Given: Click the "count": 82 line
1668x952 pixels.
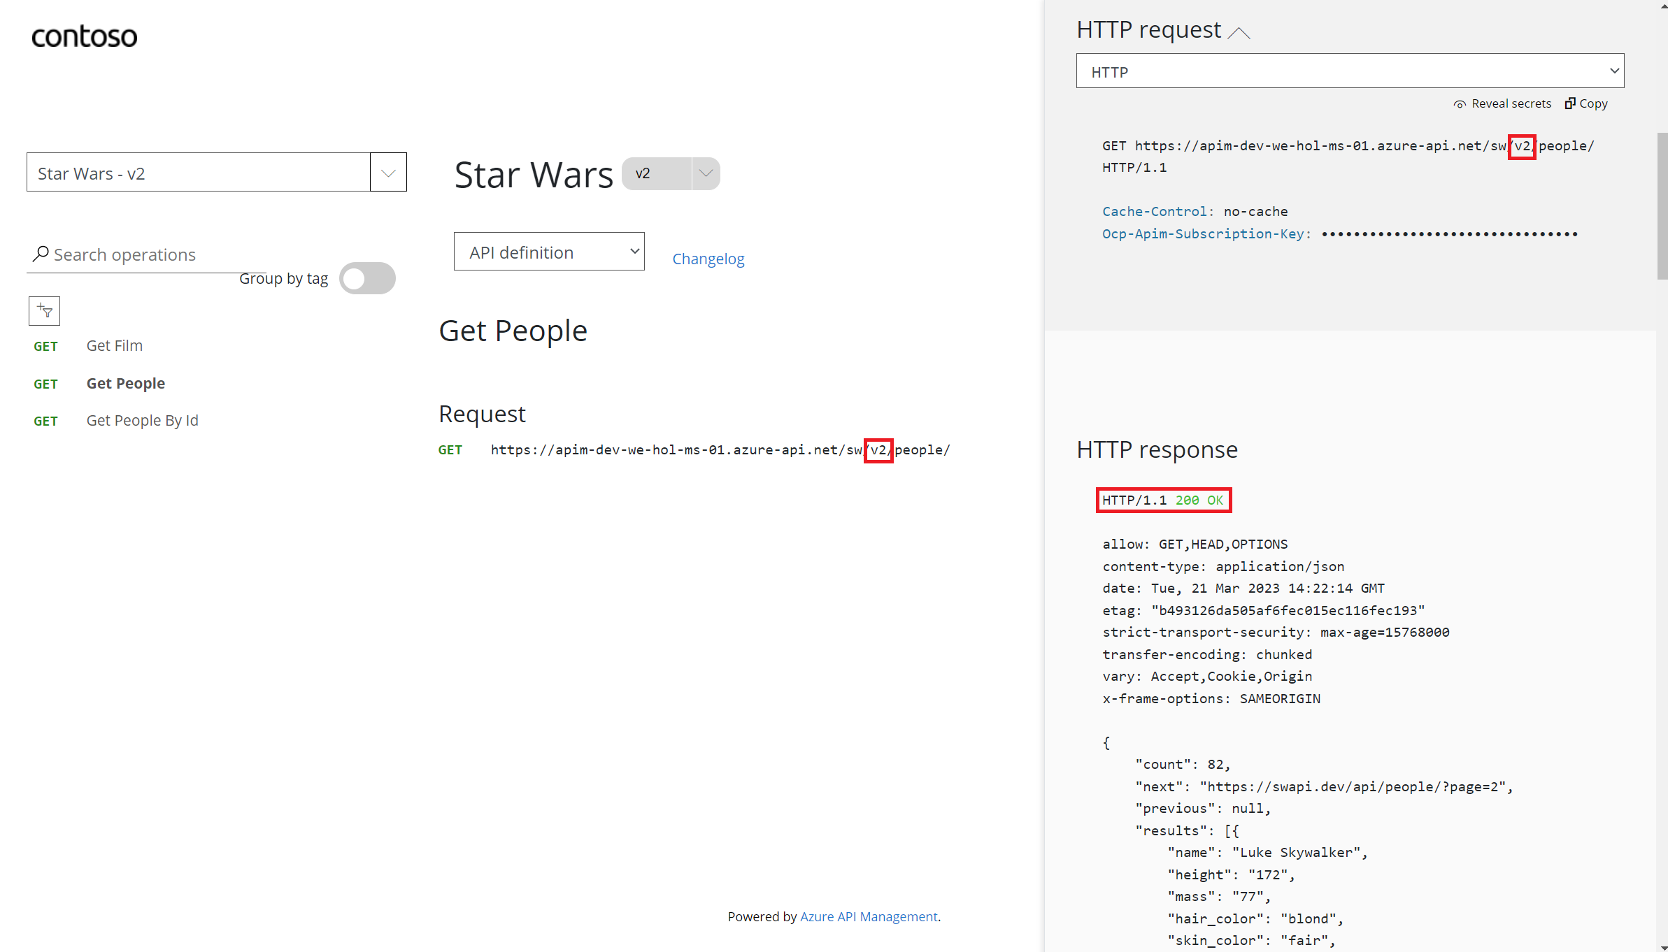Looking at the screenshot, I should pos(1183,764).
